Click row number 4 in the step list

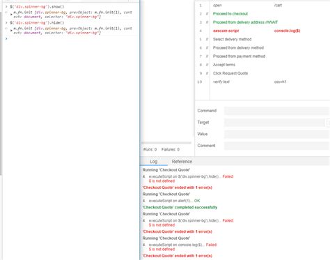201,31
